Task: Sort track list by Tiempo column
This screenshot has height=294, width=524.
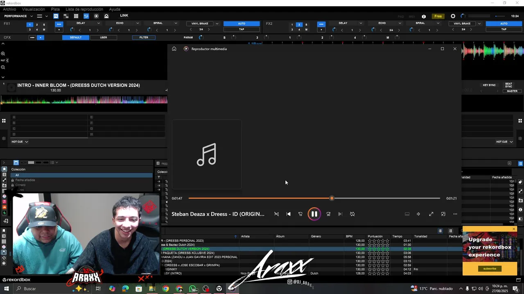Action: click(x=397, y=236)
